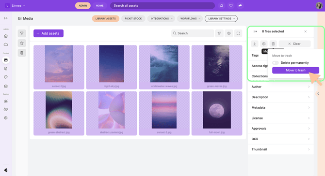Click the Pickit logo at sidebar bottom
Image resolution: width=325 pixels, height=176 pixels.
point(6,170)
